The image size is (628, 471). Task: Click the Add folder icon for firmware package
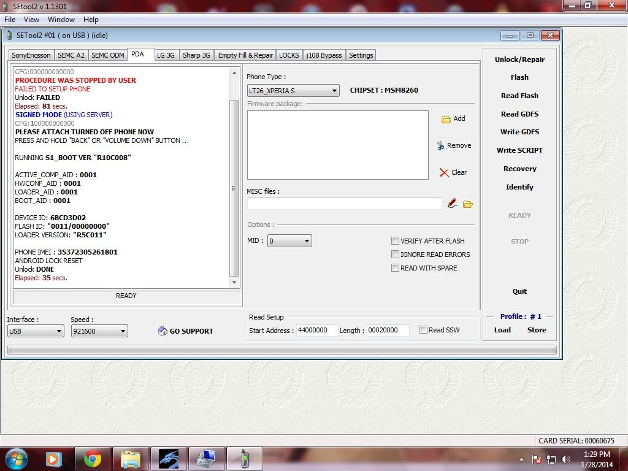[x=446, y=120]
